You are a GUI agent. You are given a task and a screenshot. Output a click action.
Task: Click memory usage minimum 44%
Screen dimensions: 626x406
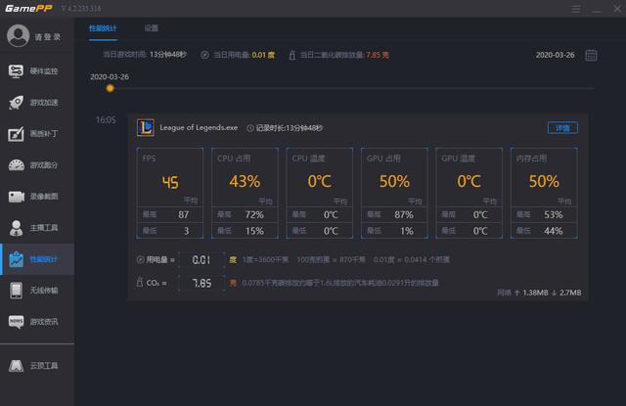tap(554, 231)
